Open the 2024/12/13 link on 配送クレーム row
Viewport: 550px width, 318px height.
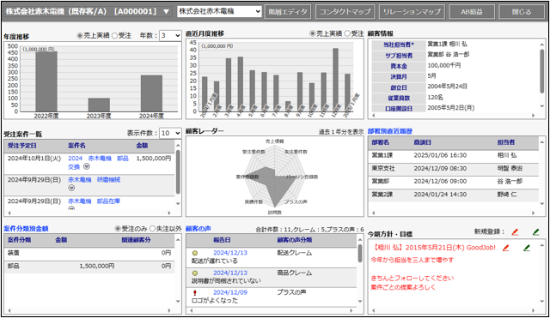pyautogui.click(x=230, y=253)
